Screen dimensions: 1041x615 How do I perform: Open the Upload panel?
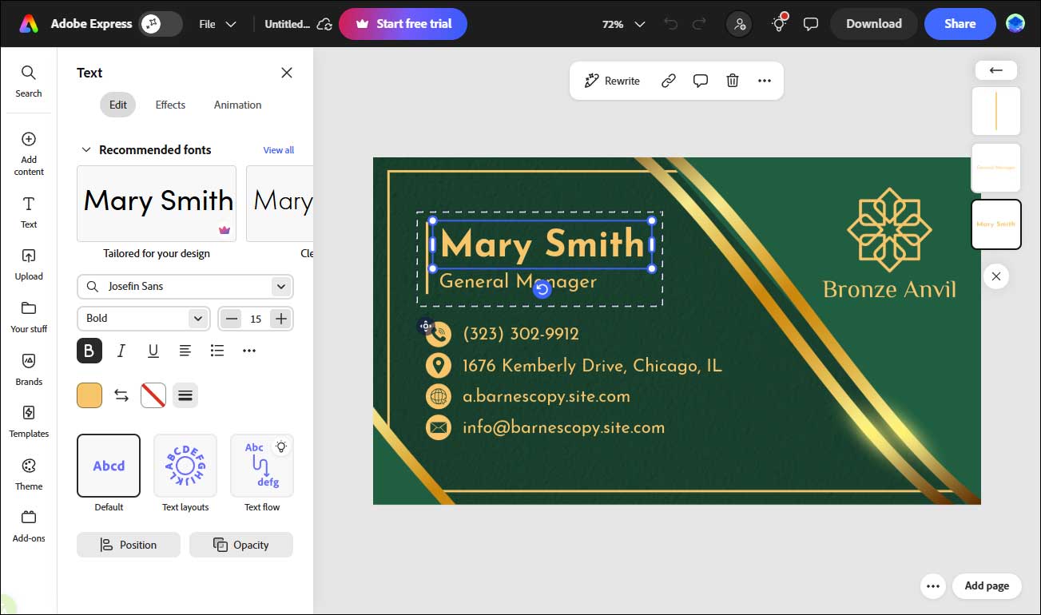click(x=29, y=265)
